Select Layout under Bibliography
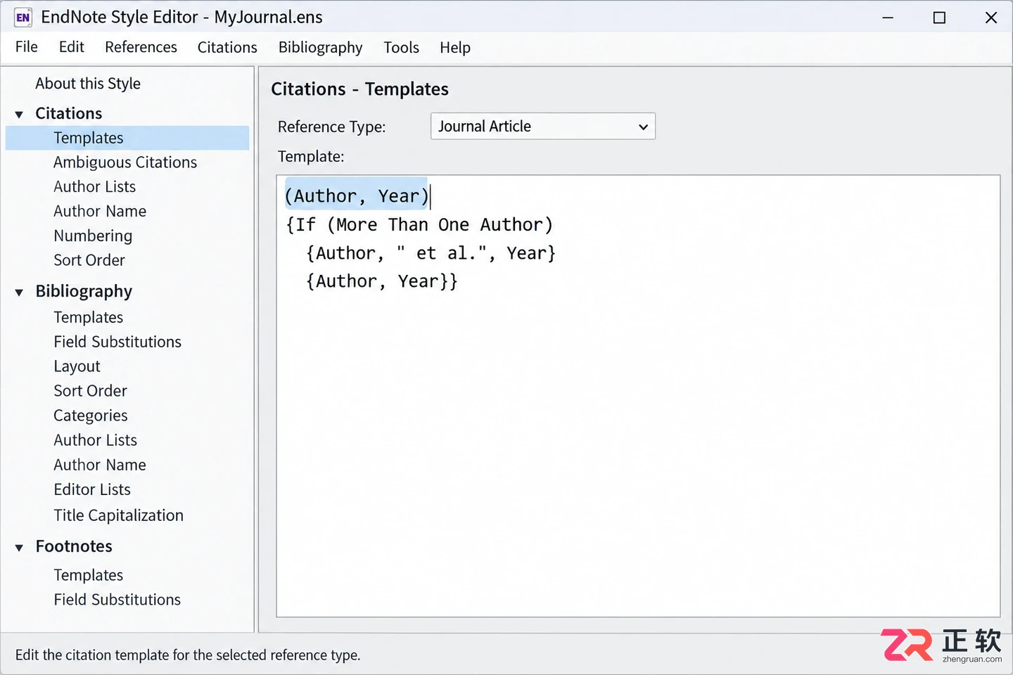The width and height of the screenshot is (1013, 675). pos(77,366)
